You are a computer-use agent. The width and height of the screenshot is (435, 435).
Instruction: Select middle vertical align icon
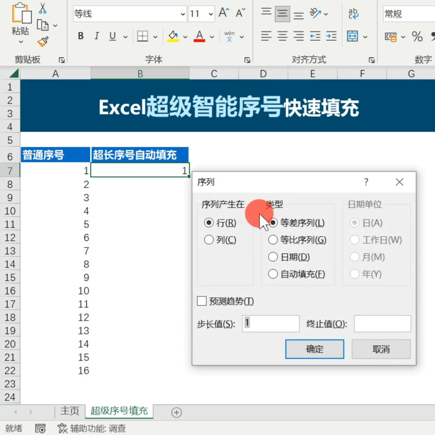[x=282, y=14]
